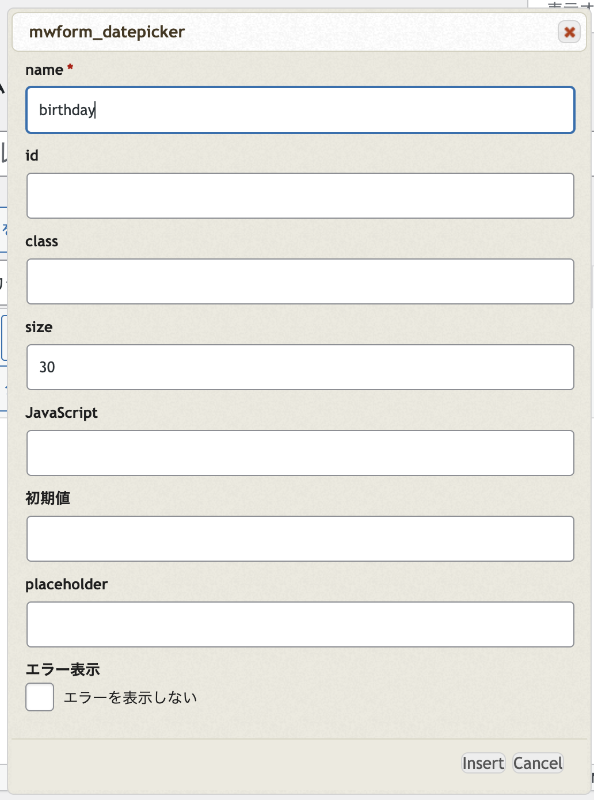Click the "size" field label
The height and width of the screenshot is (800, 594).
pos(39,327)
